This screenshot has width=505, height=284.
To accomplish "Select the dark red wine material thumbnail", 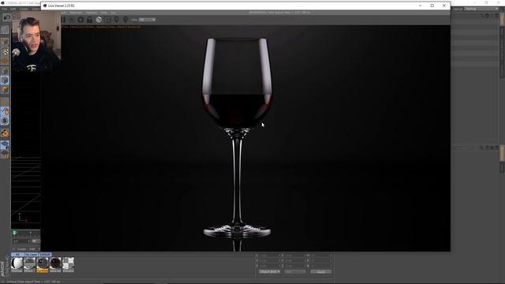I will click(55, 264).
